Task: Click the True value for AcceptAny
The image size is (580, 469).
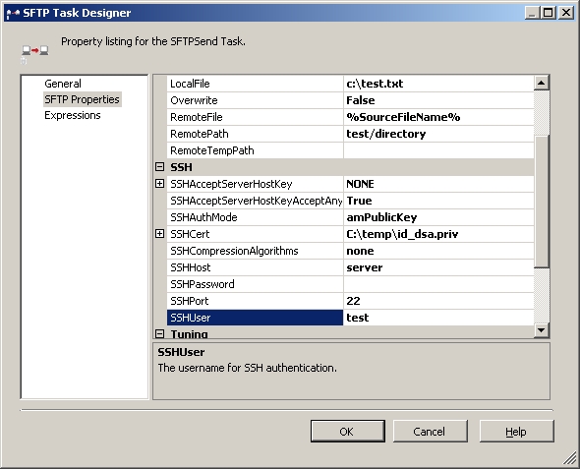Action: point(438,201)
